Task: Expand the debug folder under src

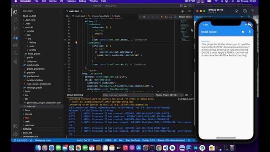Action: pos(32,42)
